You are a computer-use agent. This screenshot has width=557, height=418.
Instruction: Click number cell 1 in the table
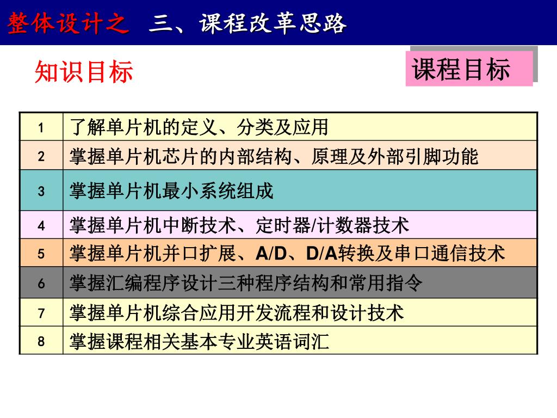[x=41, y=127]
